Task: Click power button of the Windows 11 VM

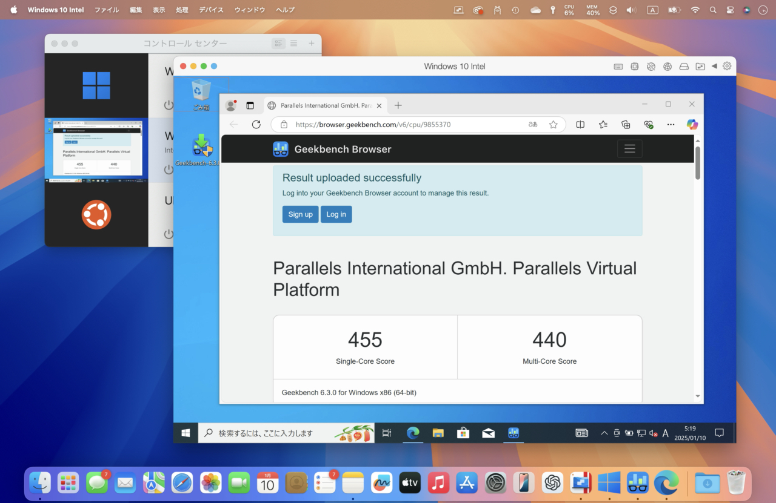Action: (169, 105)
